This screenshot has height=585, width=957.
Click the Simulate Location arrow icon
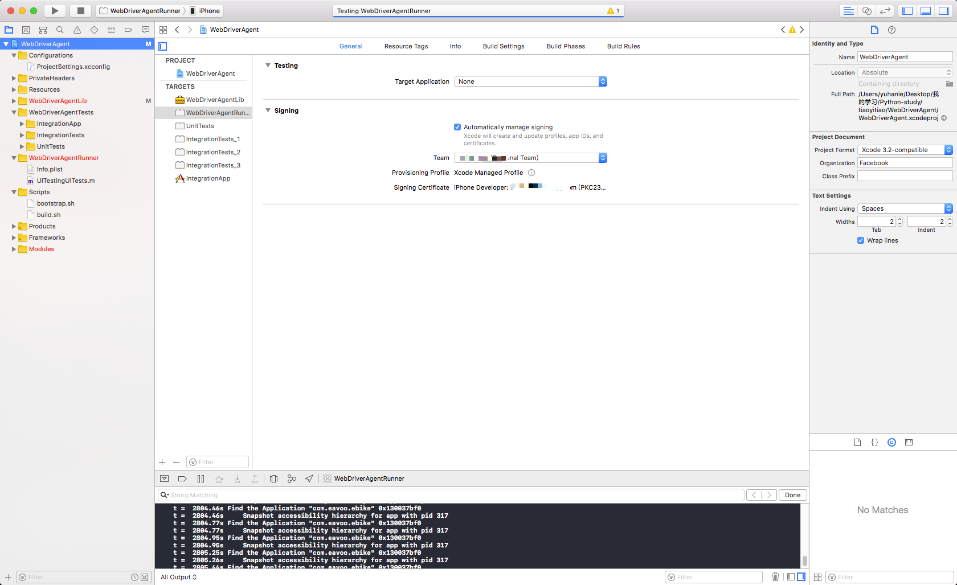[309, 479]
